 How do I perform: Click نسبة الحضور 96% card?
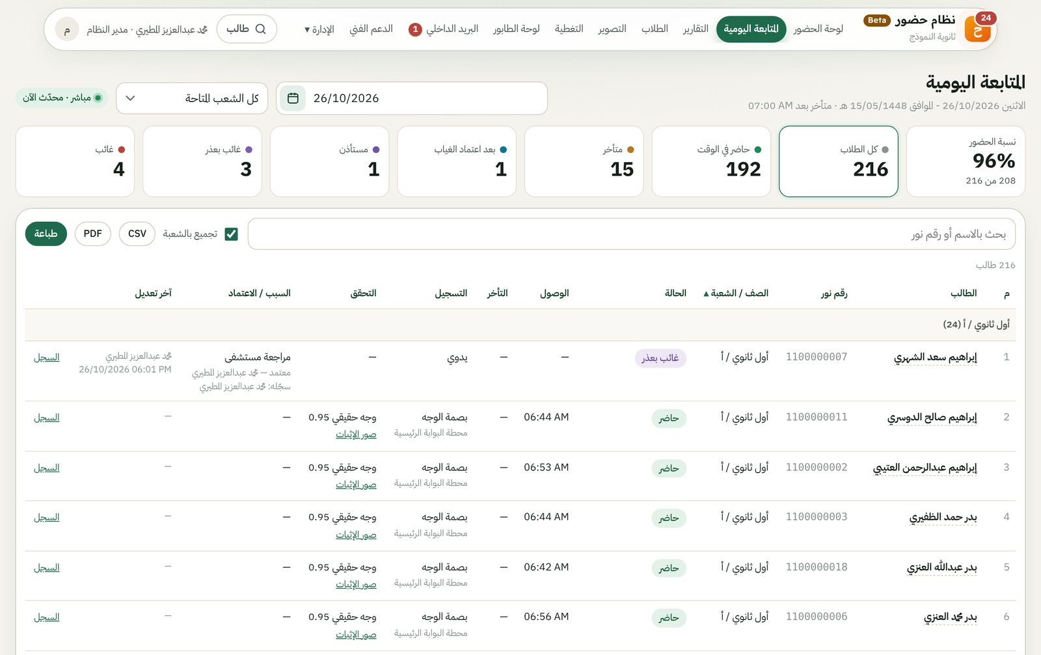[x=966, y=161]
